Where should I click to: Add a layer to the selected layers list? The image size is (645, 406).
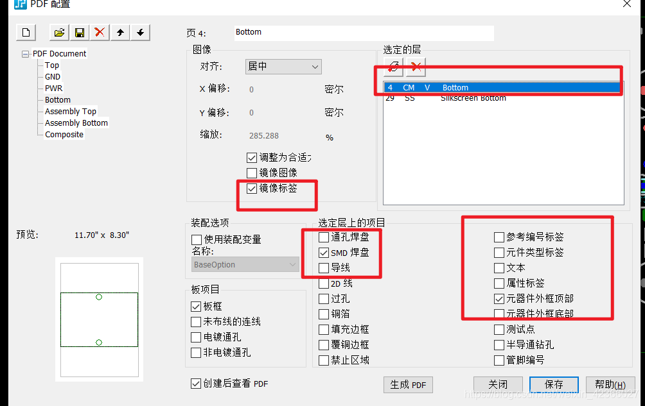click(x=394, y=67)
